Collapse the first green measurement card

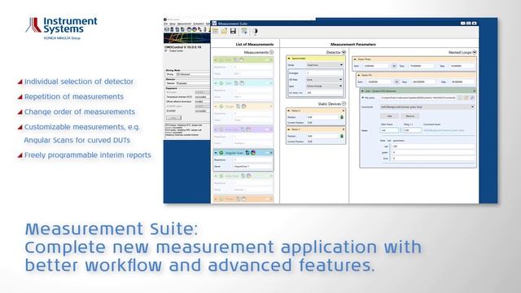coord(216,60)
